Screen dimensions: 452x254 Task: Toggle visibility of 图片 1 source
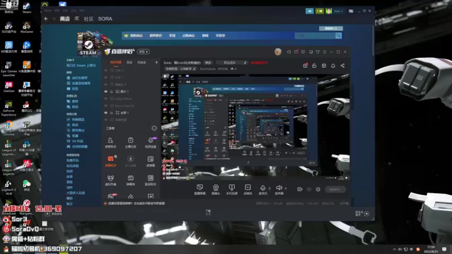tap(106, 91)
